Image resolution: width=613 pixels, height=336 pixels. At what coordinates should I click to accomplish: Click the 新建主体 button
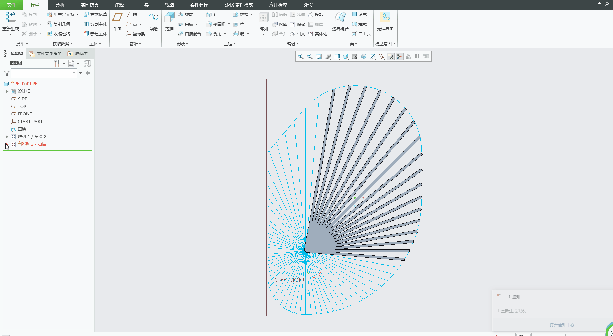[x=95, y=34]
